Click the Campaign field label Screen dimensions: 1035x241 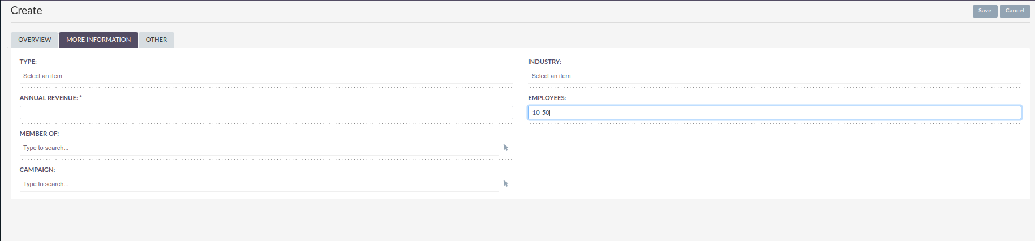click(37, 170)
